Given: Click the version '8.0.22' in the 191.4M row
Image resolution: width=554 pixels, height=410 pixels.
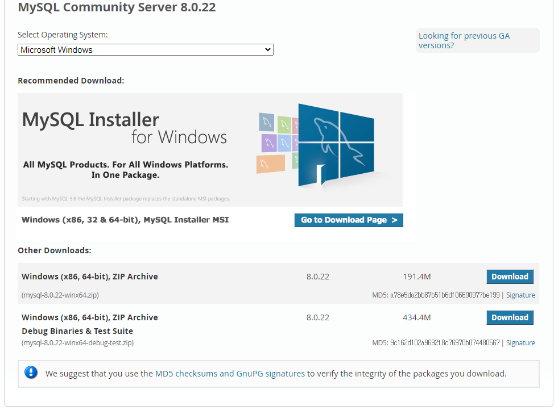Looking at the screenshot, I should pos(317,277).
